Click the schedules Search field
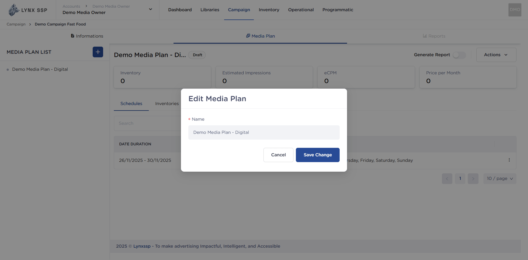This screenshot has height=260, width=528. tap(147, 123)
